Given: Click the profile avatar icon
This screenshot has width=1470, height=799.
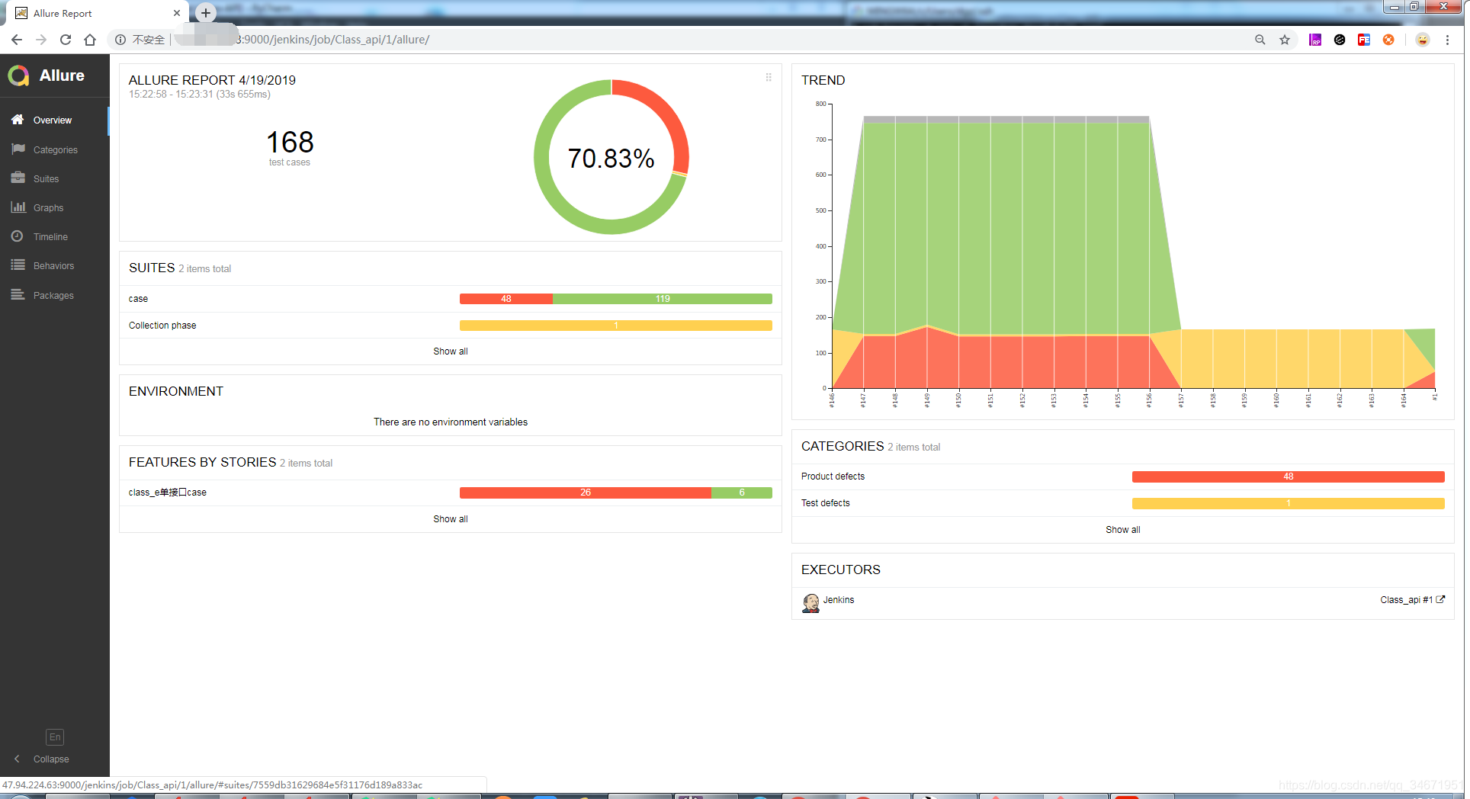Looking at the screenshot, I should (1423, 40).
